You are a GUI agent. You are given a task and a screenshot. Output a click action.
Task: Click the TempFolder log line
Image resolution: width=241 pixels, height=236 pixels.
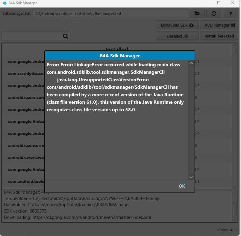click(x=82, y=199)
